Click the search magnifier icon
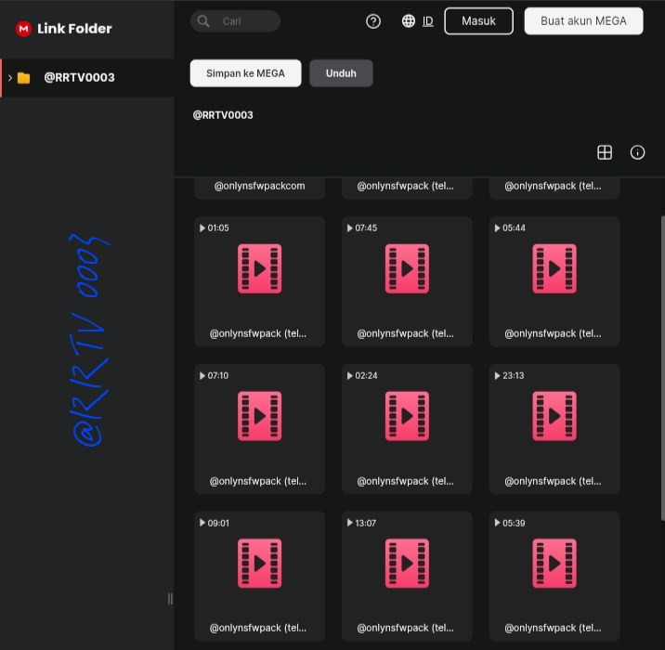This screenshot has height=650, width=665. [203, 21]
